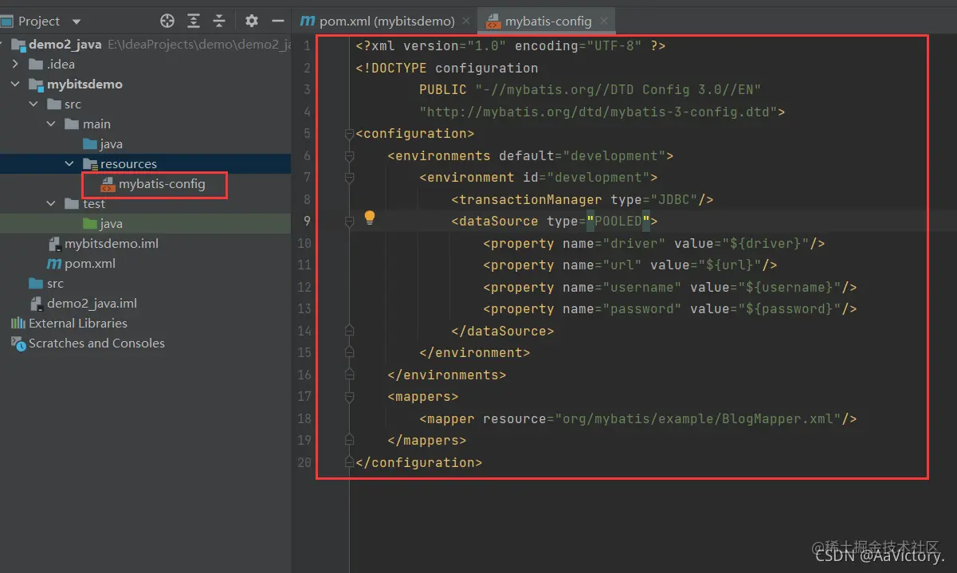Open mybatis-config file in tree
This screenshot has height=573, width=957.
tap(162, 184)
